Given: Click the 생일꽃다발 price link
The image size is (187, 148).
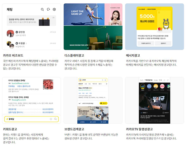Looking at the screenshot, I should (x=12, y=109).
